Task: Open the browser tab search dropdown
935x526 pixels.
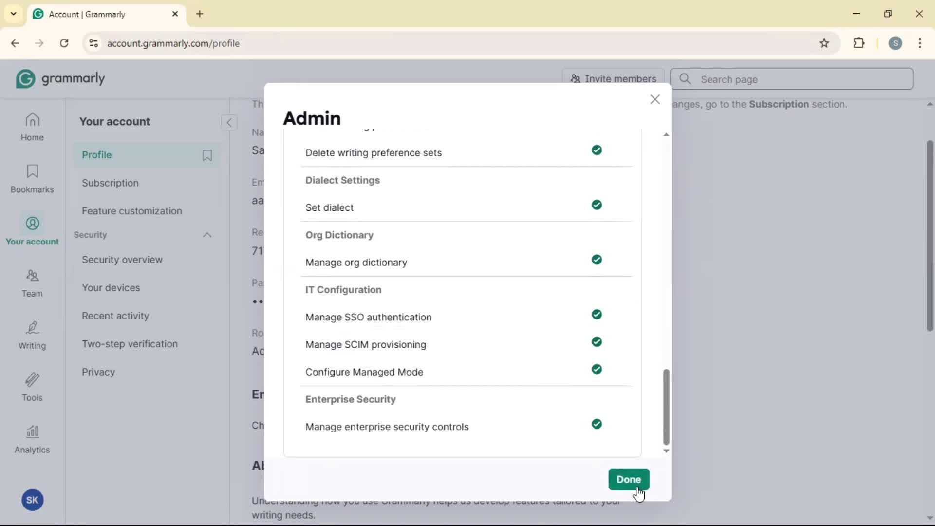Action: (x=14, y=14)
